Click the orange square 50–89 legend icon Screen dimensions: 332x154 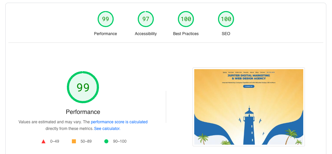coord(74,141)
